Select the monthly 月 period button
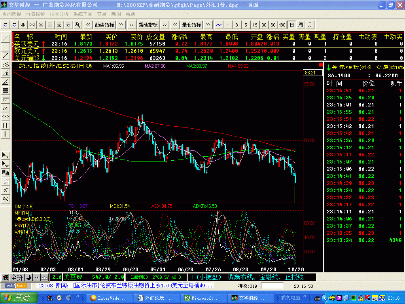 310,25
